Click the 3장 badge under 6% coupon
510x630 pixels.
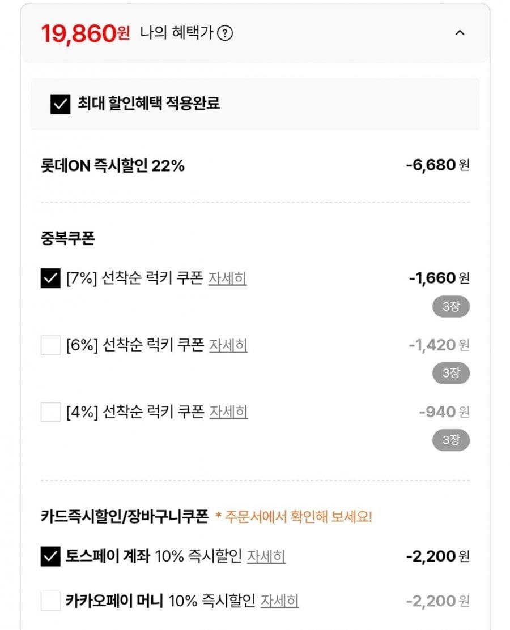451,373
